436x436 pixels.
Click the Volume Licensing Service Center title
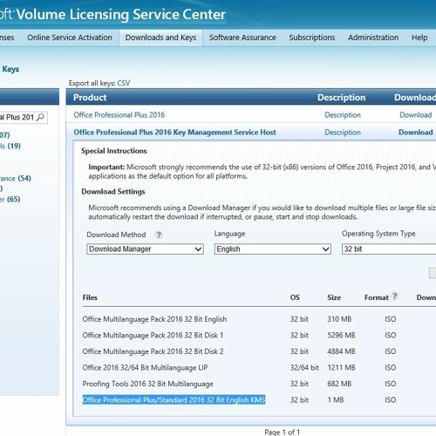click(120, 15)
